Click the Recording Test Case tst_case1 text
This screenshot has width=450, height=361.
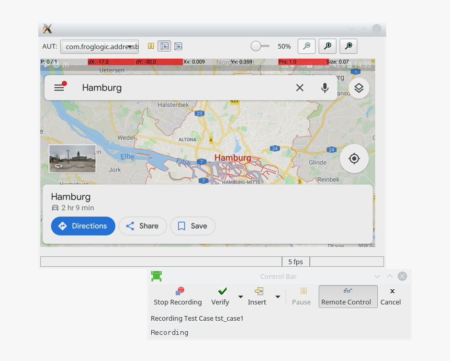[x=197, y=318]
